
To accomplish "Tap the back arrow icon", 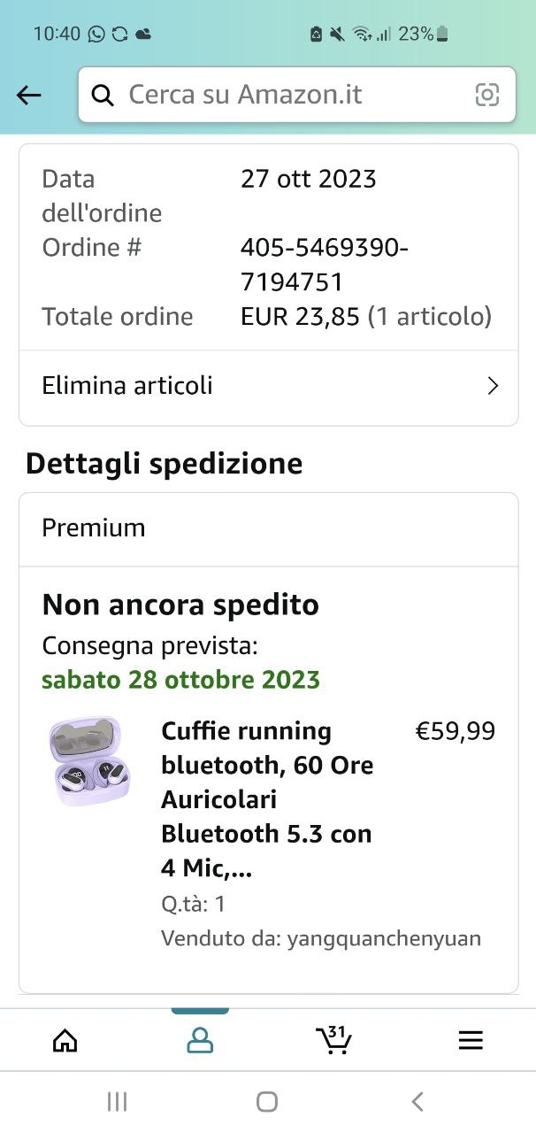I will coord(29,96).
